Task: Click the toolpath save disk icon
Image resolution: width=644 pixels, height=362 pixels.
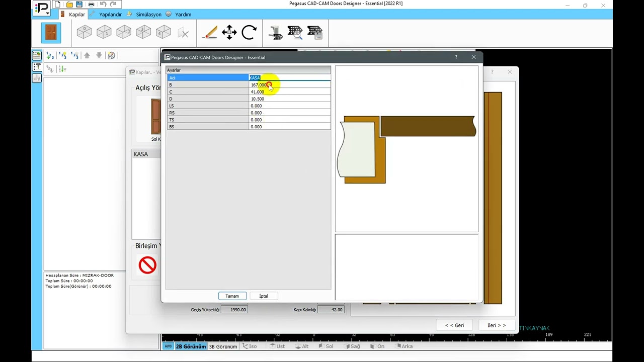Action: coord(315,33)
